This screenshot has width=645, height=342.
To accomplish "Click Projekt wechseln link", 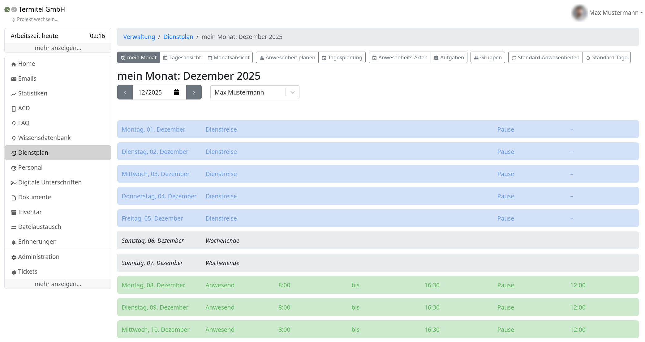I will point(37,19).
